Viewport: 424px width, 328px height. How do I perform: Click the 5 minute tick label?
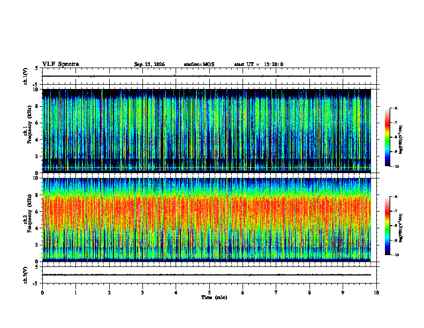pos(209,293)
